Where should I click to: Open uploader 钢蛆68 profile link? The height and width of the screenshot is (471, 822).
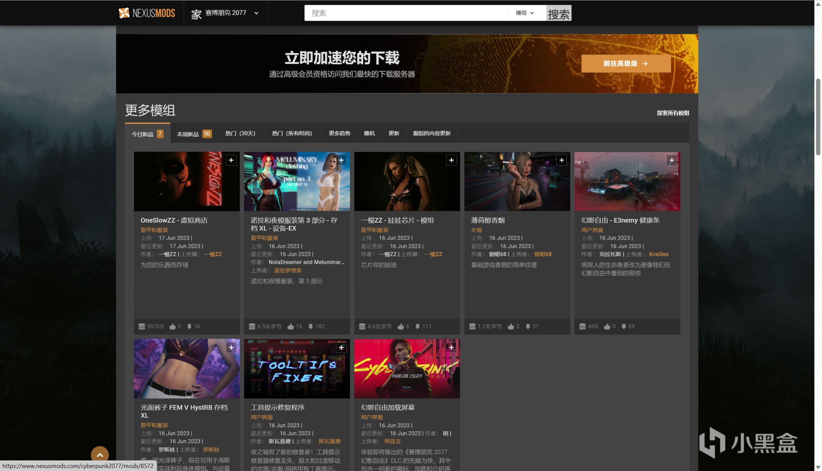click(543, 254)
